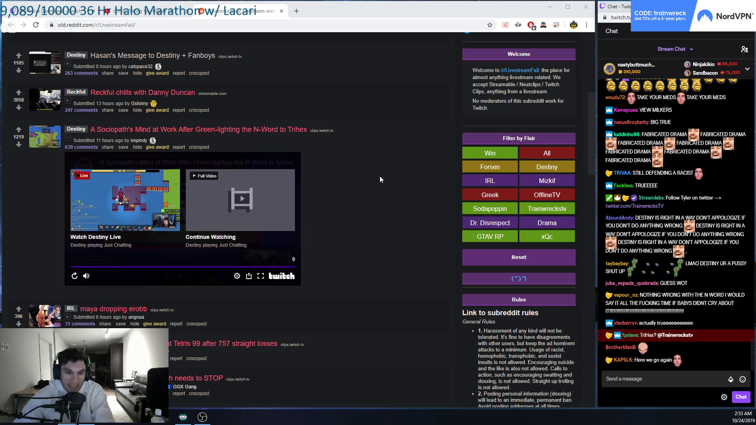Open the Twitch clip player settings gear

click(237, 276)
